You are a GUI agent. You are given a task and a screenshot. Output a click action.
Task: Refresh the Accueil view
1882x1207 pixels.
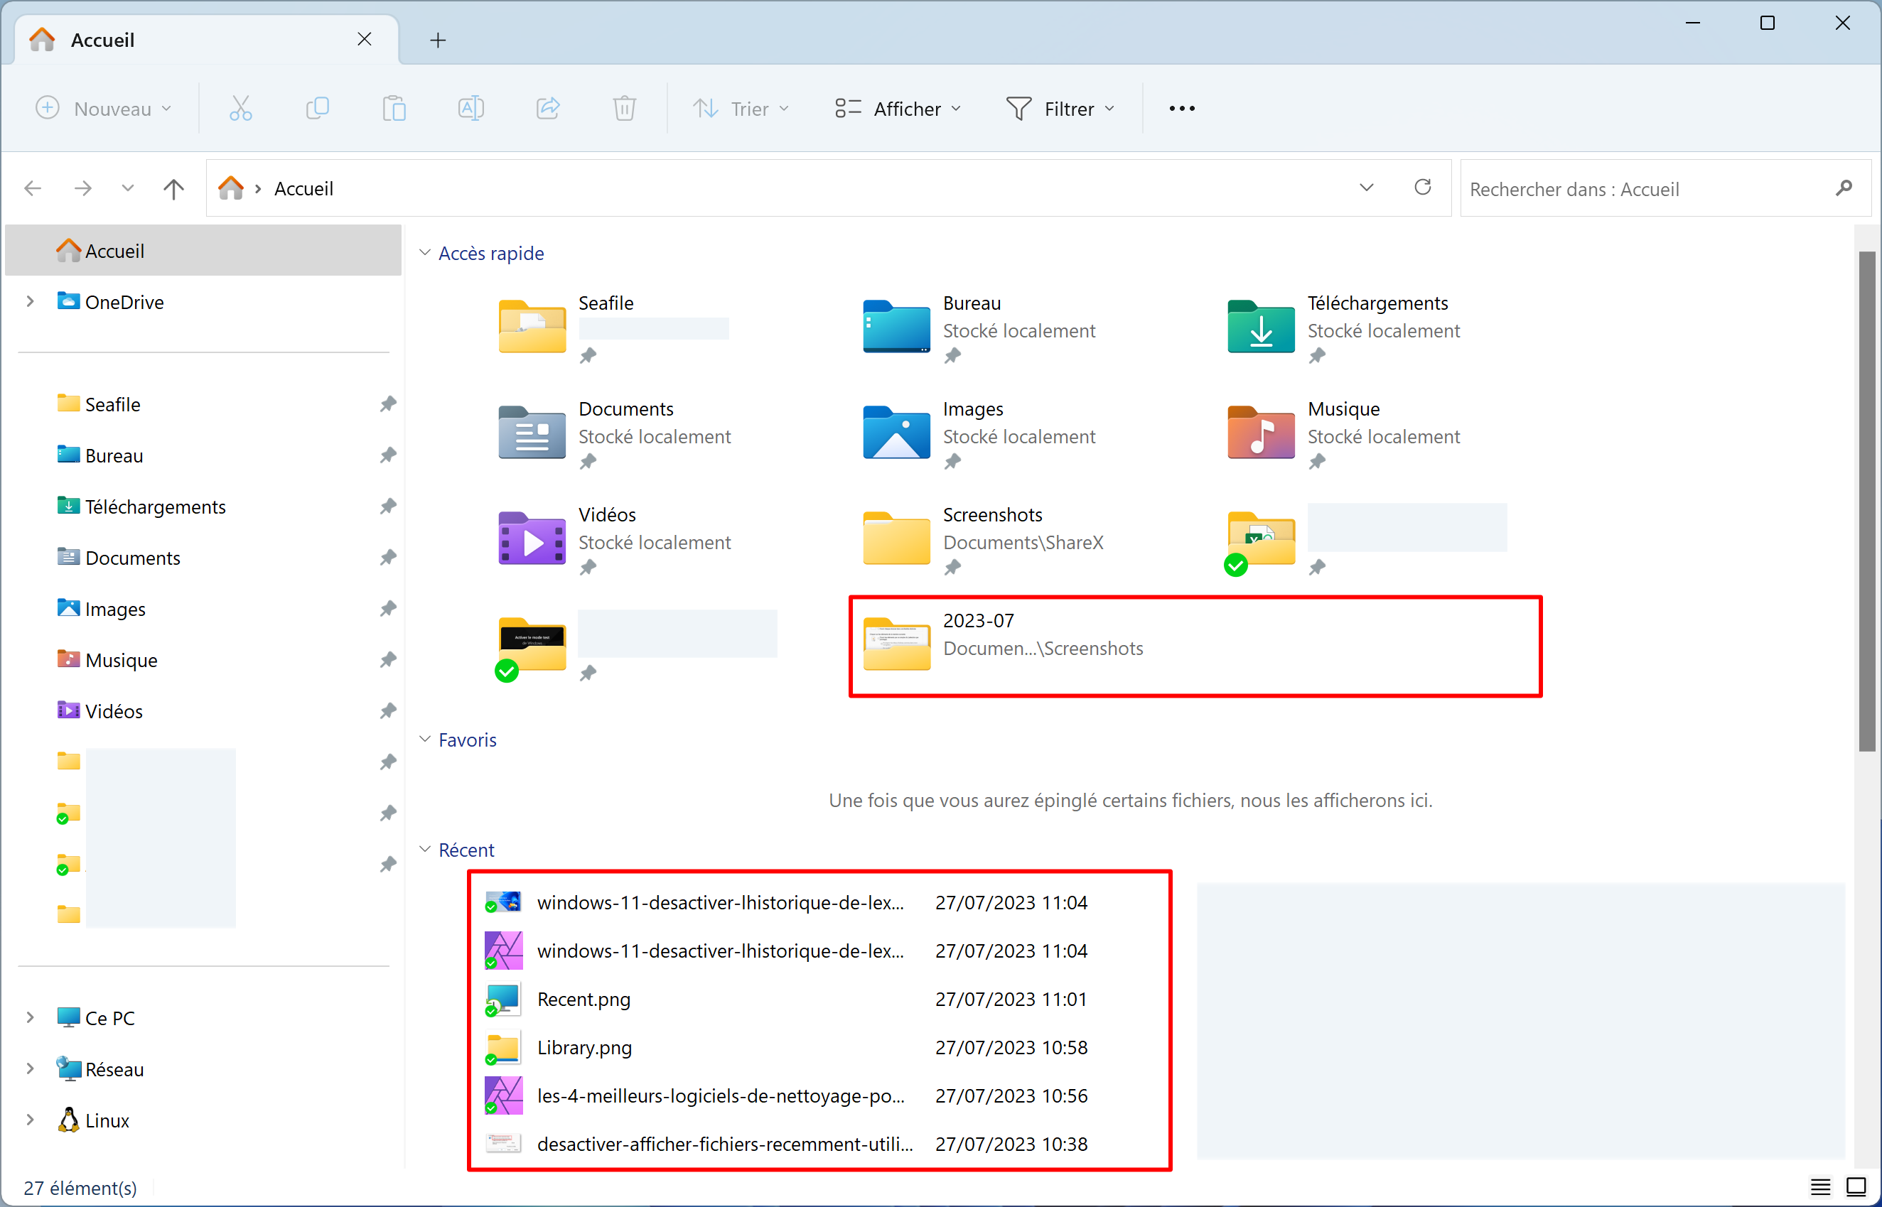click(x=1422, y=188)
